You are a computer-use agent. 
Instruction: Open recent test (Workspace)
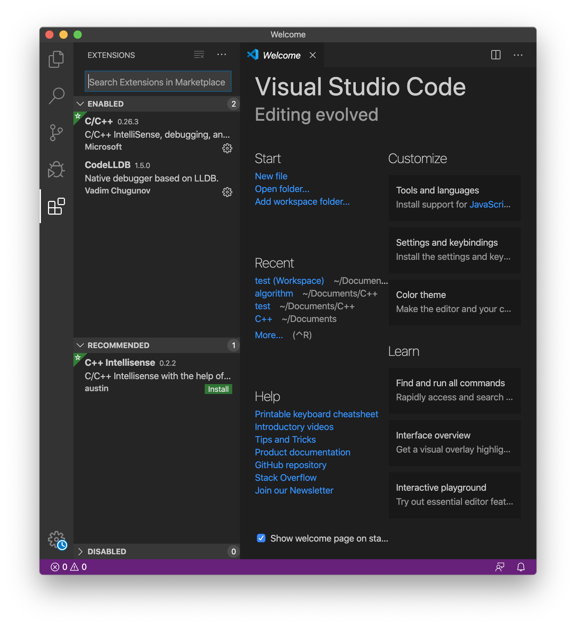click(x=289, y=281)
